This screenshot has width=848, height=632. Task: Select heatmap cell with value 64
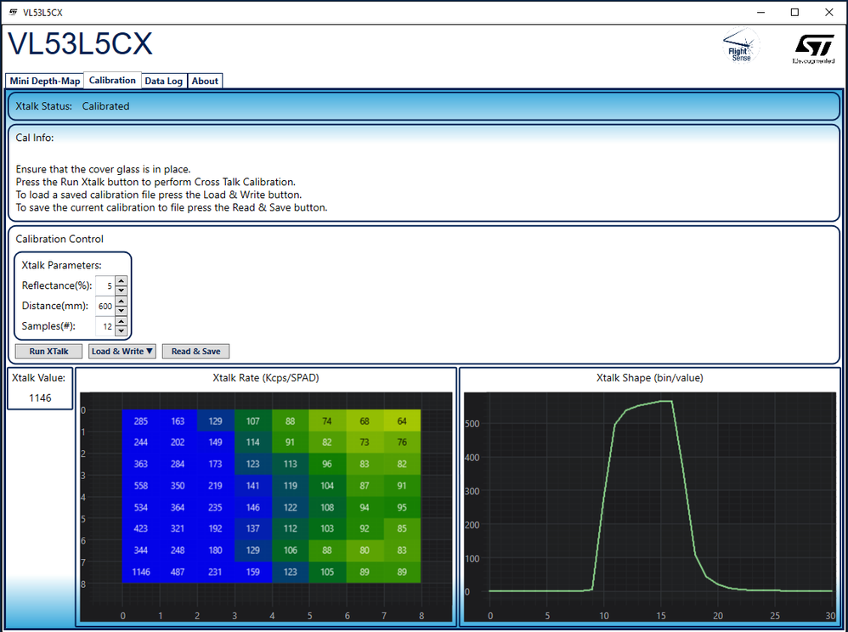click(402, 421)
